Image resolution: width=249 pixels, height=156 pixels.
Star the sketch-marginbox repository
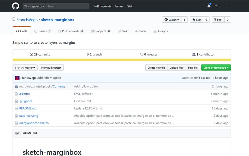pyautogui.click(x=197, y=20)
